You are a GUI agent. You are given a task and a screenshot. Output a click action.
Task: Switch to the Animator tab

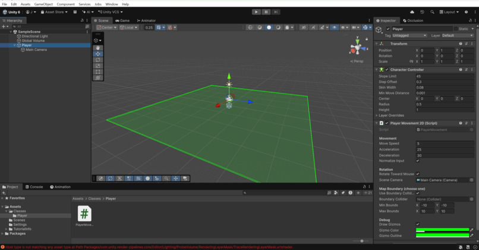[x=146, y=20]
